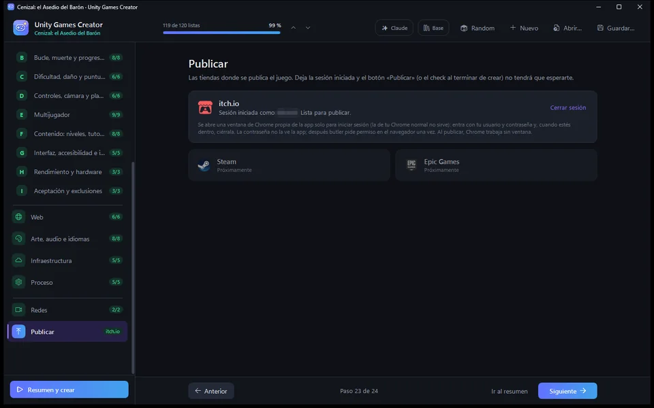The height and width of the screenshot is (408, 654).
Task: Maximize the application window
Action: point(619,7)
